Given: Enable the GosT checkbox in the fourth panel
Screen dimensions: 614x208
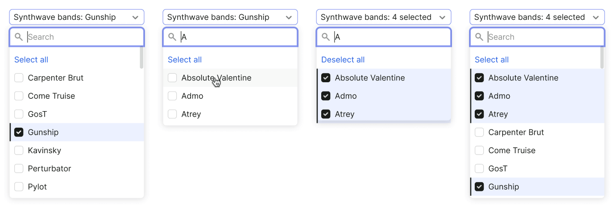Looking at the screenshot, I should pos(479,168).
